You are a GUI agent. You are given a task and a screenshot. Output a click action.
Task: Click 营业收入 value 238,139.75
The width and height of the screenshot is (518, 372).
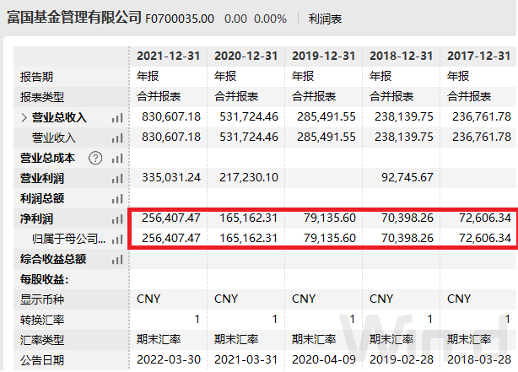point(404,137)
